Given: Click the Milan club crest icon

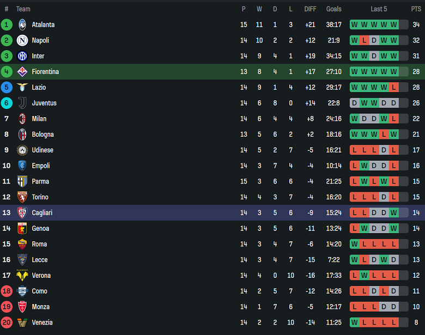Looking at the screenshot, I should pyautogui.click(x=22, y=119).
